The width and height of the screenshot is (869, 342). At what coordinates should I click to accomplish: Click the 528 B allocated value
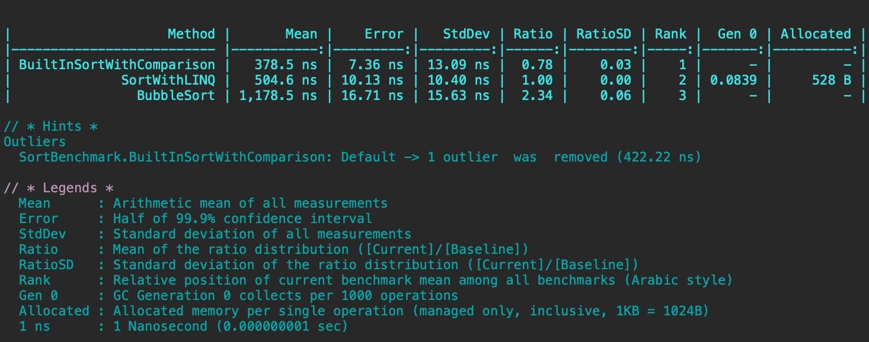(832, 80)
